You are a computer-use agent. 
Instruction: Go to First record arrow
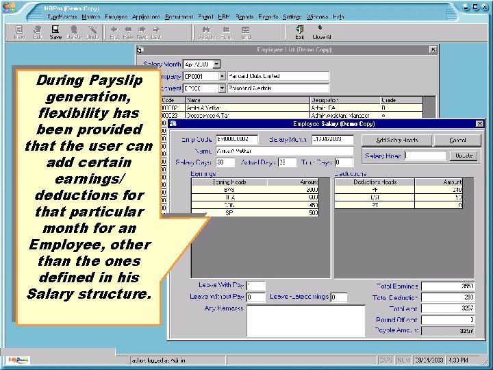click(x=114, y=32)
